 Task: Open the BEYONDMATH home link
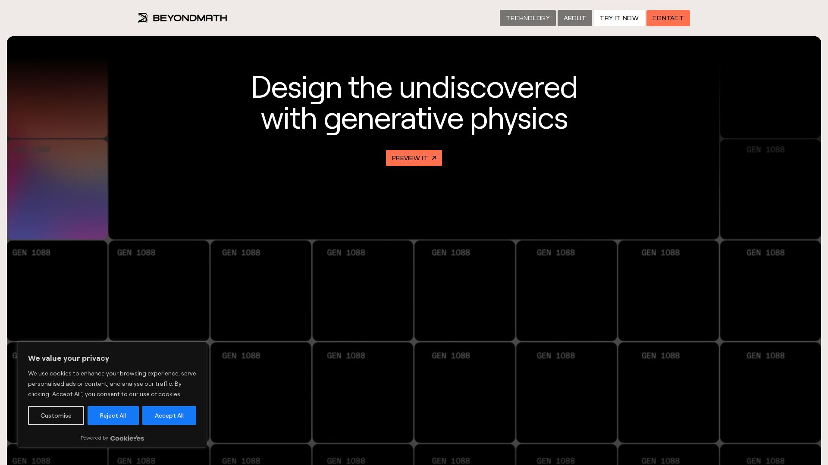pos(182,18)
